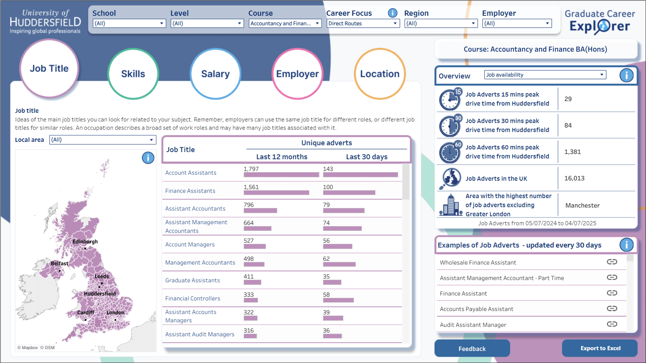Select the Job Title circle

(x=49, y=68)
